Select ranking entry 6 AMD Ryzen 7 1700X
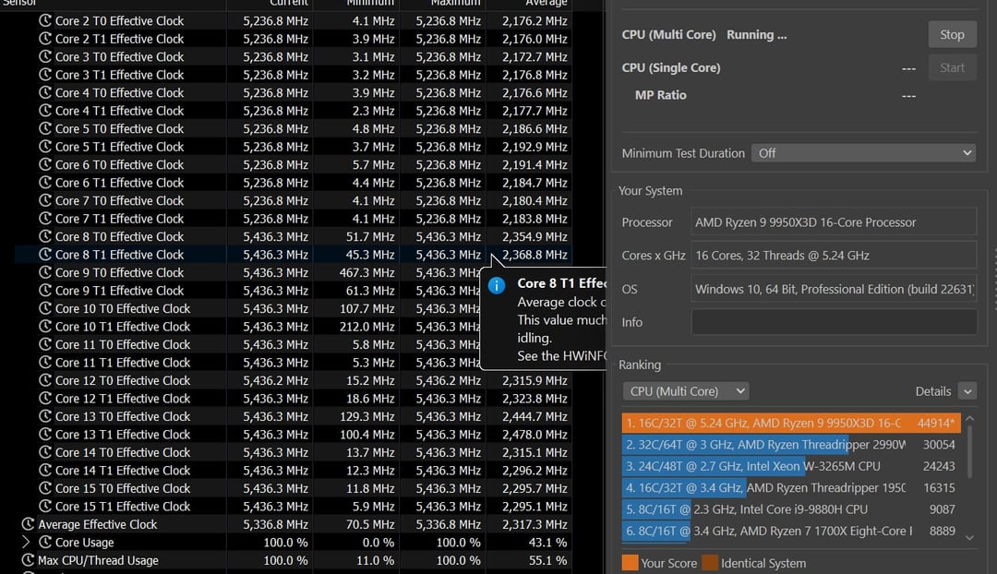Screen dimensions: 997x574 coord(791,531)
